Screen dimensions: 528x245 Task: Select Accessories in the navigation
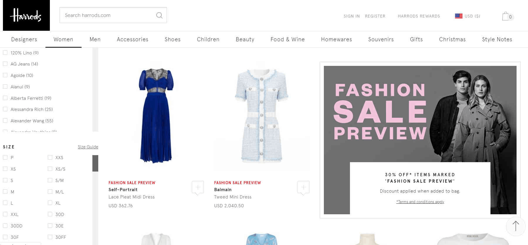133,39
